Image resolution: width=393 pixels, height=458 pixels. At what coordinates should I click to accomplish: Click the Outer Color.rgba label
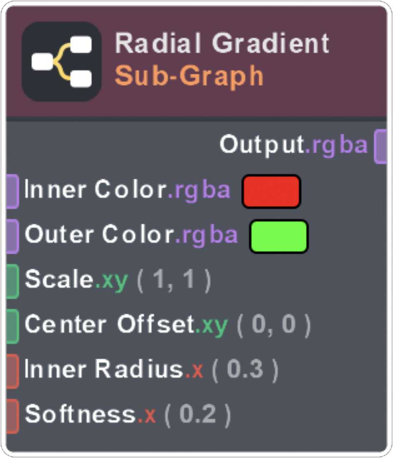(x=131, y=235)
